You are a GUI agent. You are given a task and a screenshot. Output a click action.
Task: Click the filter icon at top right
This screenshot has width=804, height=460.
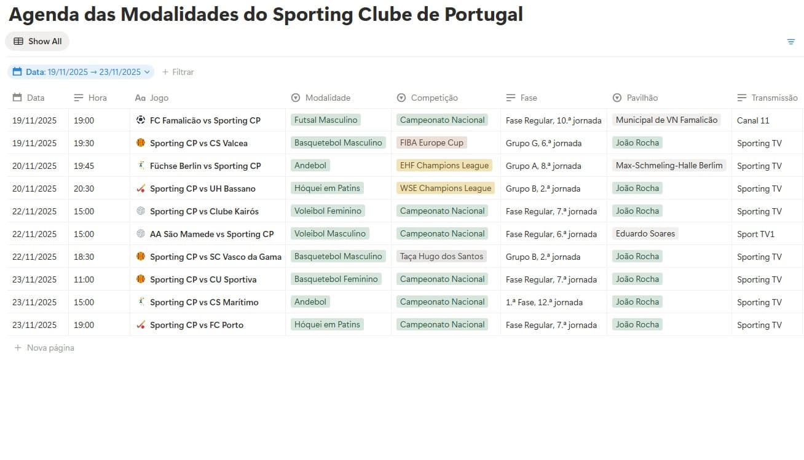791,42
